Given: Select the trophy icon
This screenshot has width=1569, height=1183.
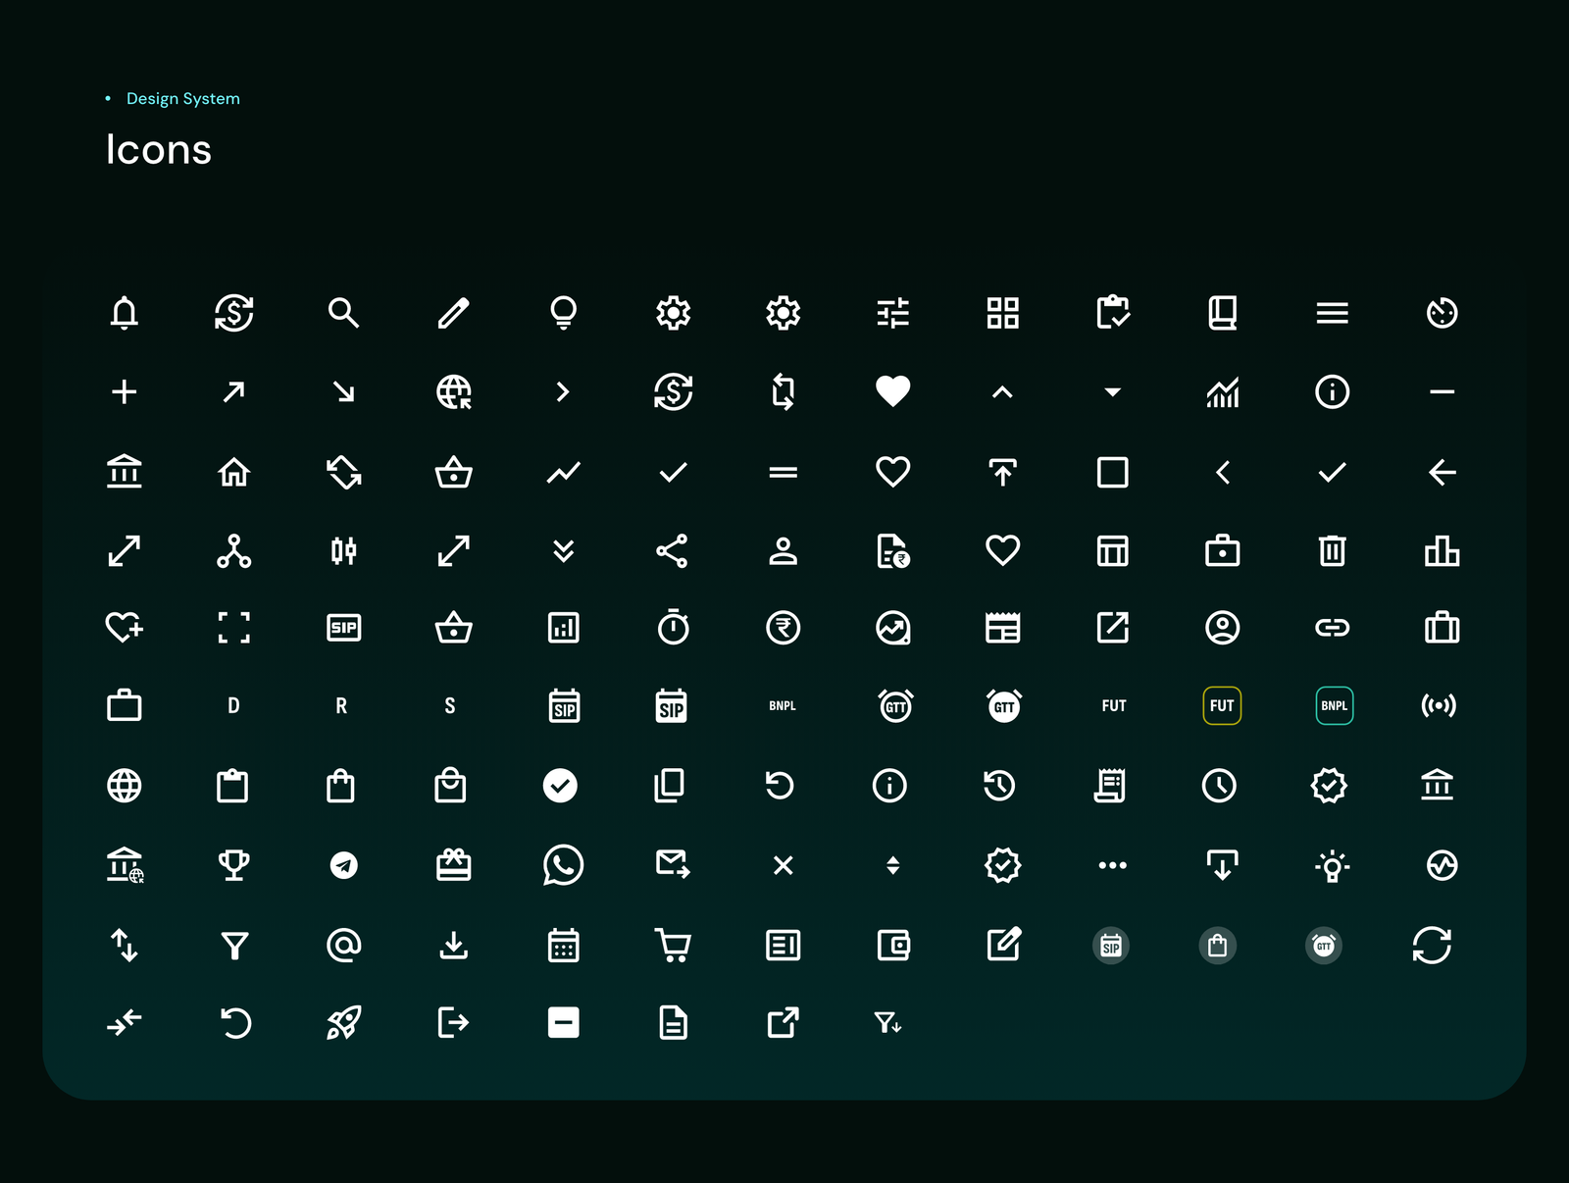Looking at the screenshot, I should (232, 865).
